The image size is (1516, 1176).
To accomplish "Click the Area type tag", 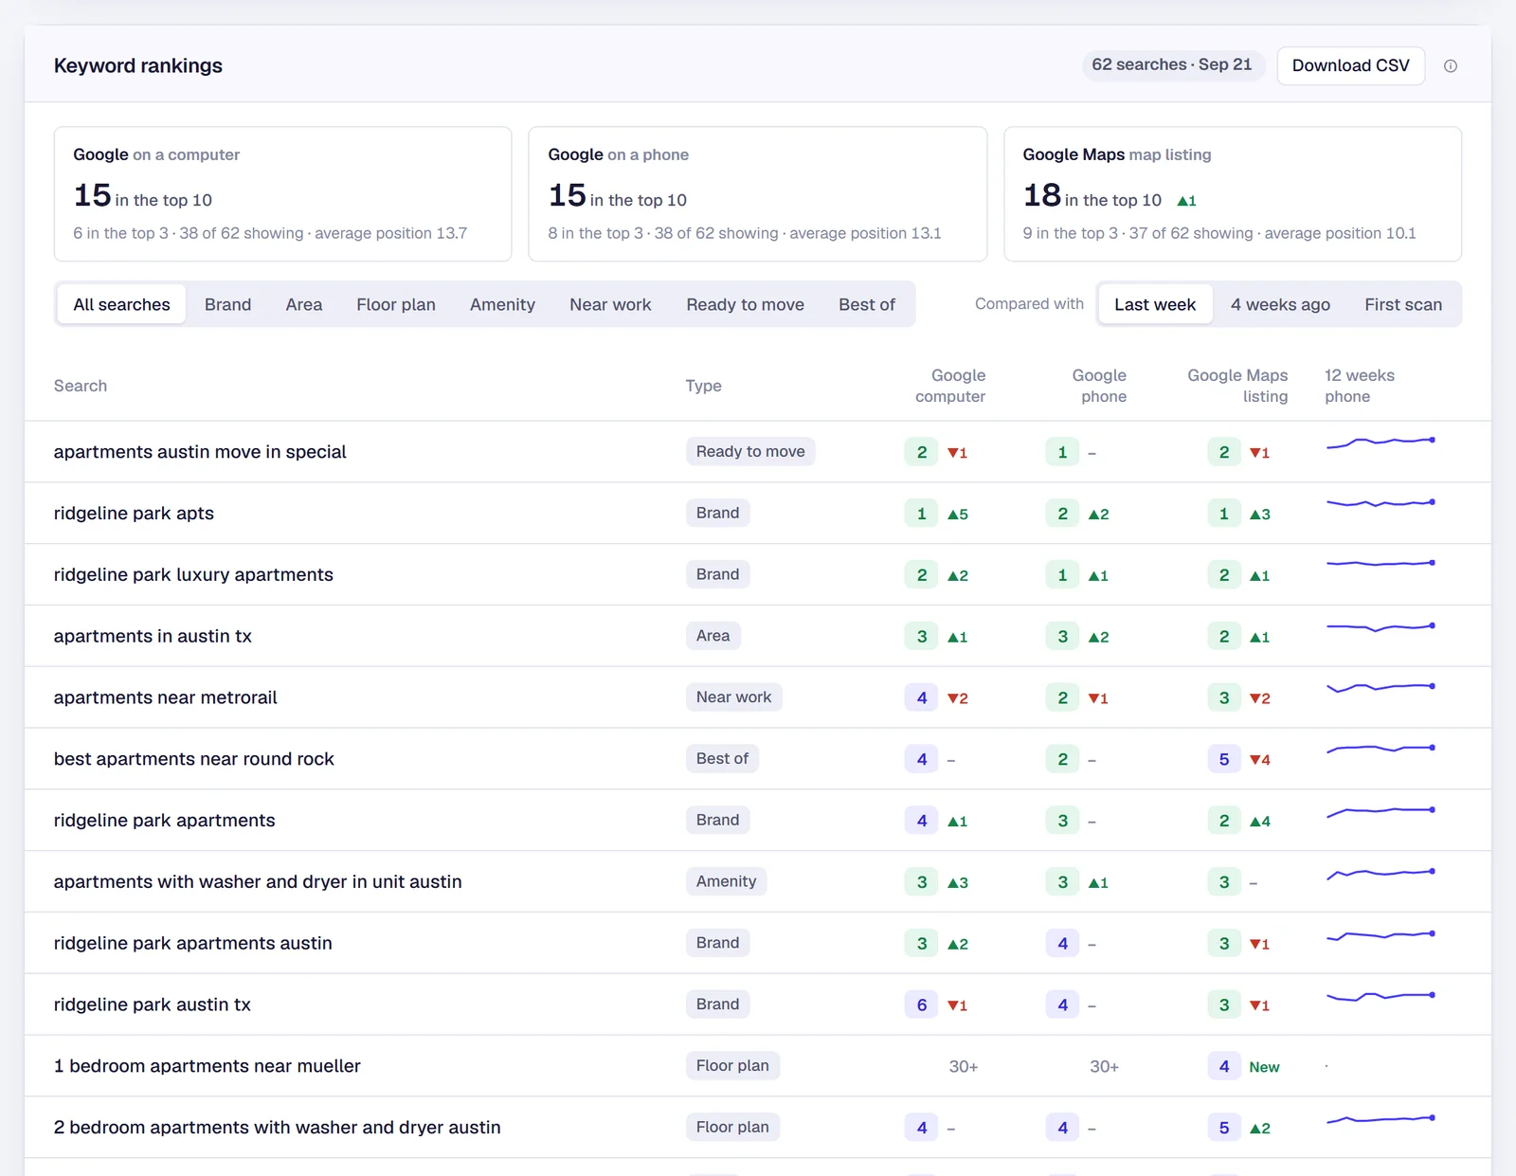I will pyautogui.click(x=713, y=635).
